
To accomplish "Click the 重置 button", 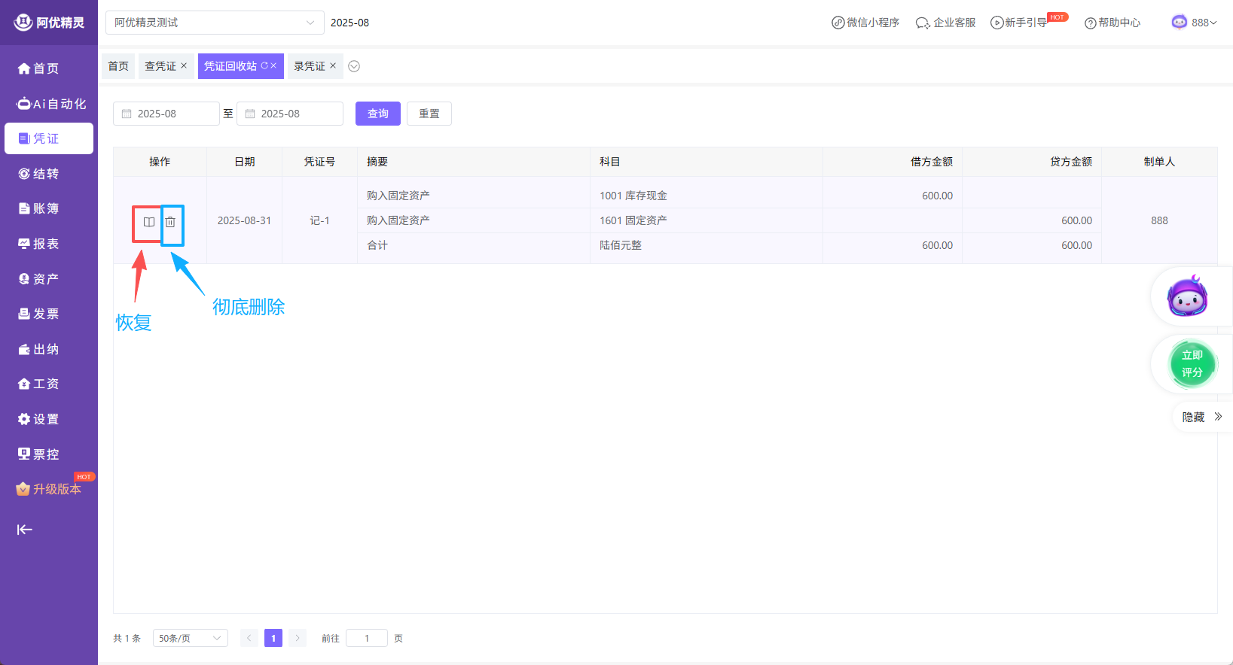I will pyautogui.click(x=429, y=114).
